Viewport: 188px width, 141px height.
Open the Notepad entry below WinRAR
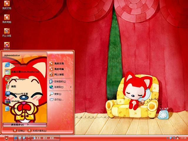coord(11,108)
